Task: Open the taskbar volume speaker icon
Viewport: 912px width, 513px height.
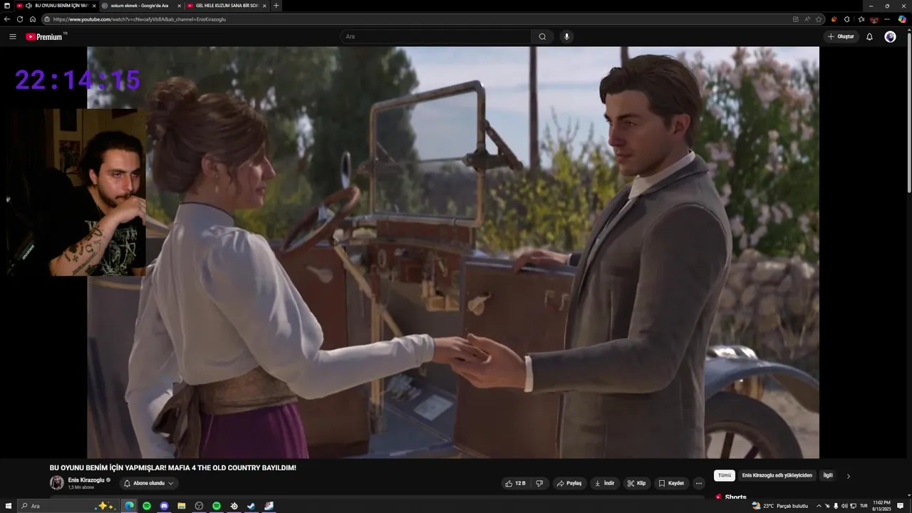Action: pos(844,506)
